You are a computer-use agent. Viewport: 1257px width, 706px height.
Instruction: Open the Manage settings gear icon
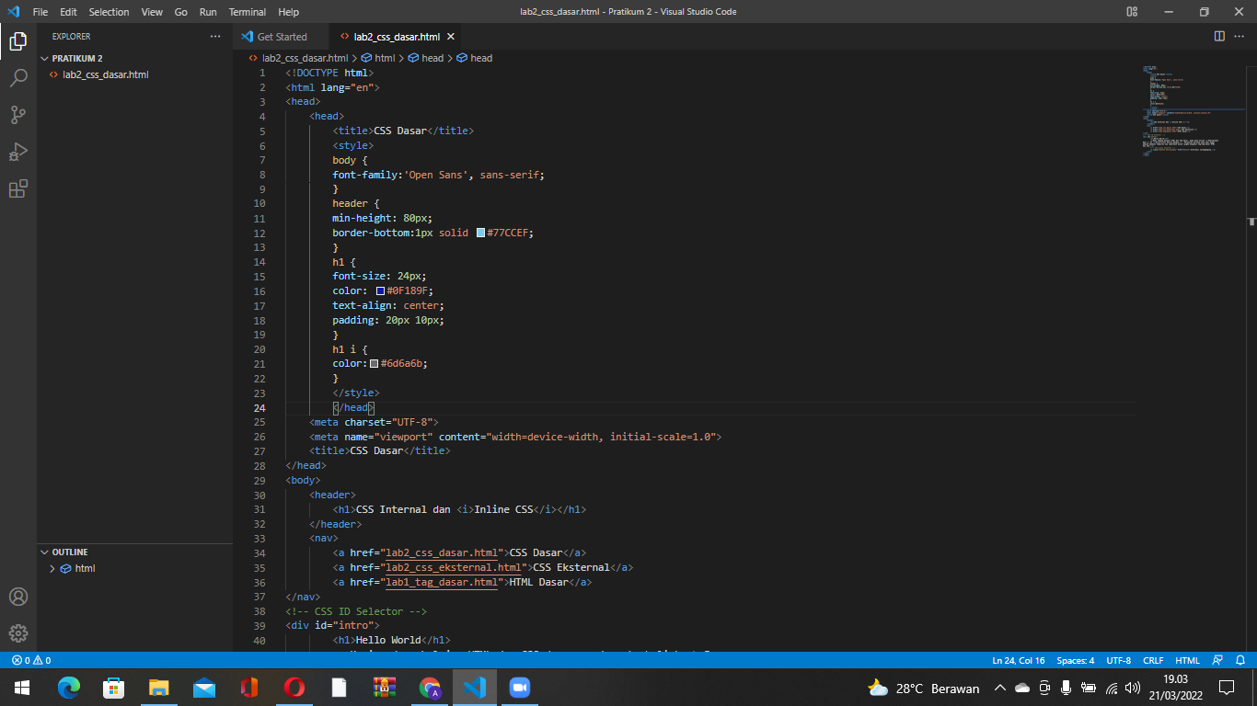(18, 632)
